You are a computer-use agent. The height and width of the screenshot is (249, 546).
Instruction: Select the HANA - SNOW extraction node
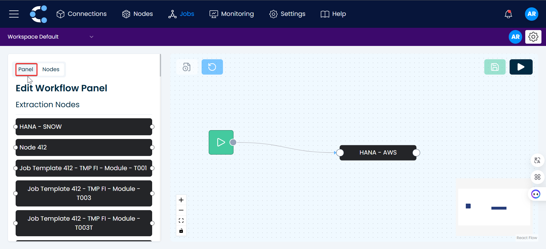point(84,127)
